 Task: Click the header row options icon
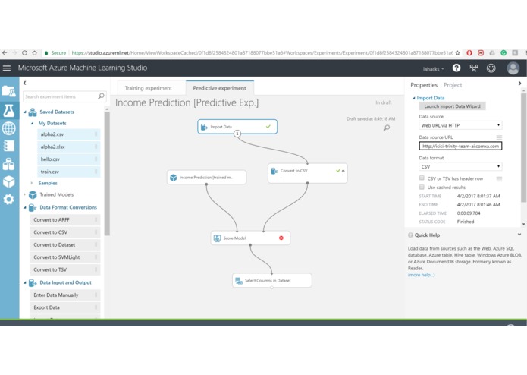(499, 179)
